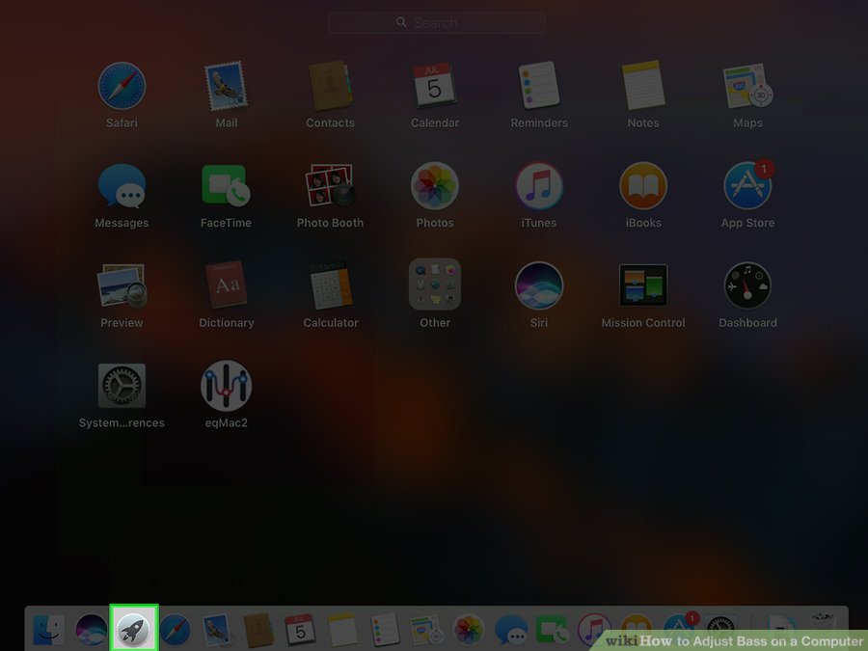
Task: Open Notes from the Dock
Action: 342,630
